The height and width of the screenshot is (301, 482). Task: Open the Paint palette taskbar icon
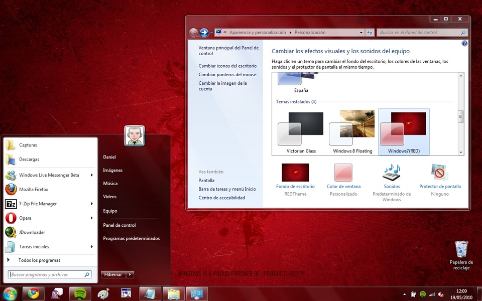[103, 293]
